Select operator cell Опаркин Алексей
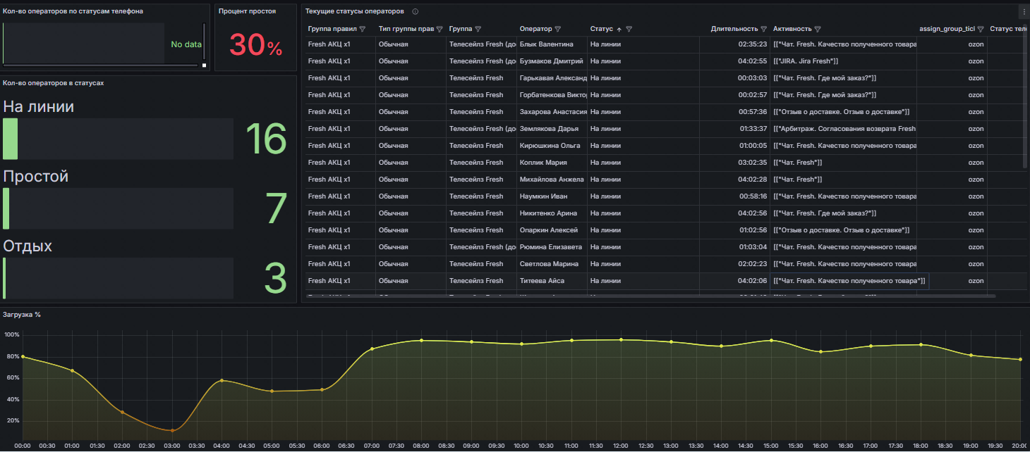Screen dimensions: 1030x452 point(552,230)
